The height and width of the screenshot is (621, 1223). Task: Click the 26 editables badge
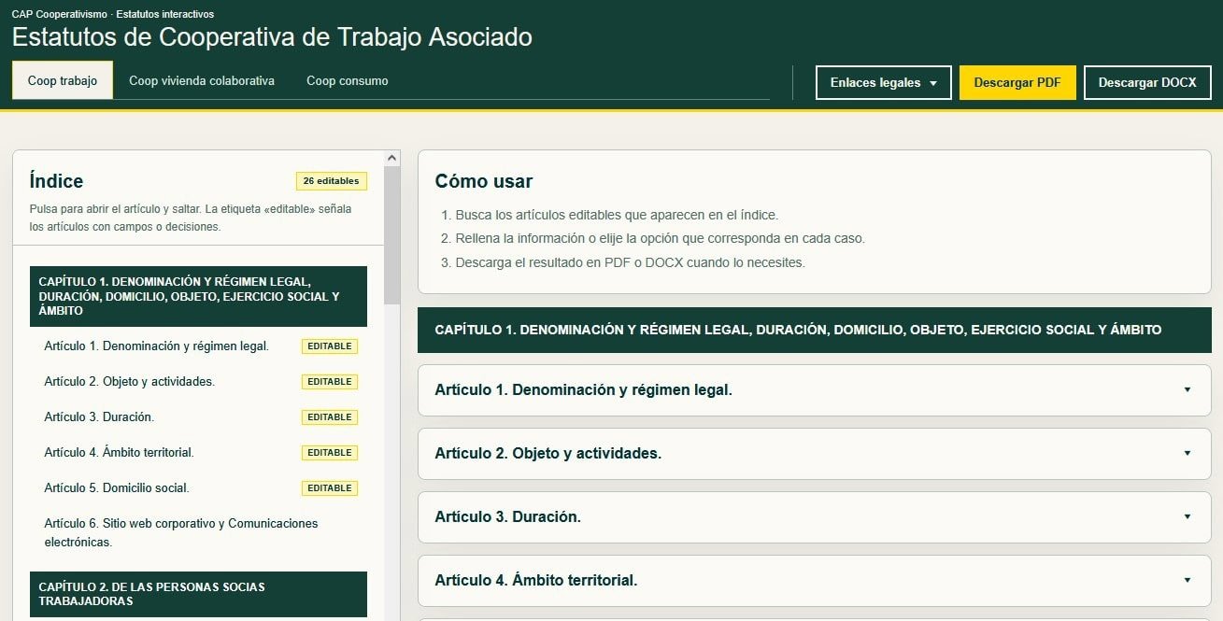click(331, 181)
